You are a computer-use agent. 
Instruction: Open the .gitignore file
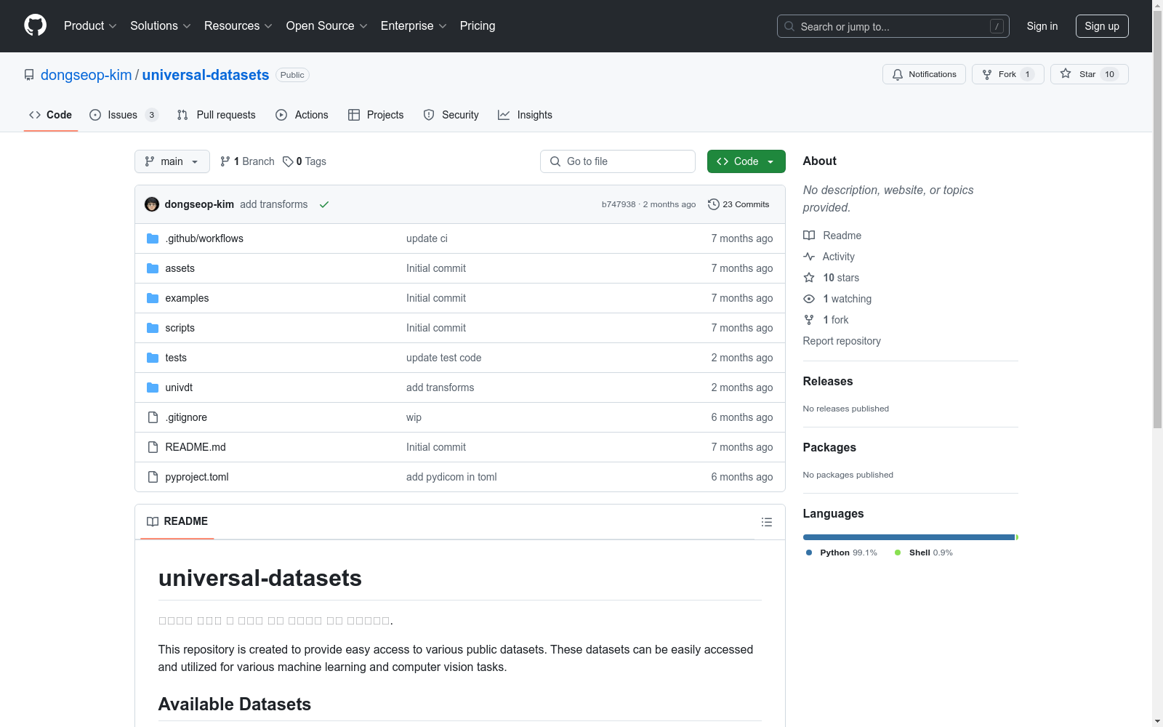[186, 417]
